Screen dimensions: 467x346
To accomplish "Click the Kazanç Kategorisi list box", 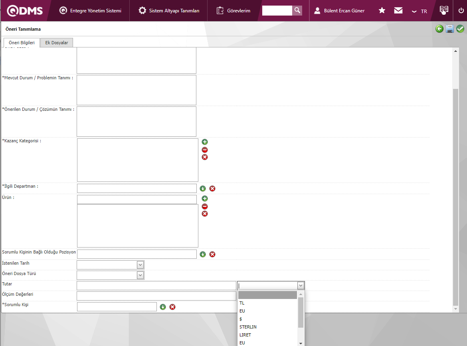I will (138, 160).
